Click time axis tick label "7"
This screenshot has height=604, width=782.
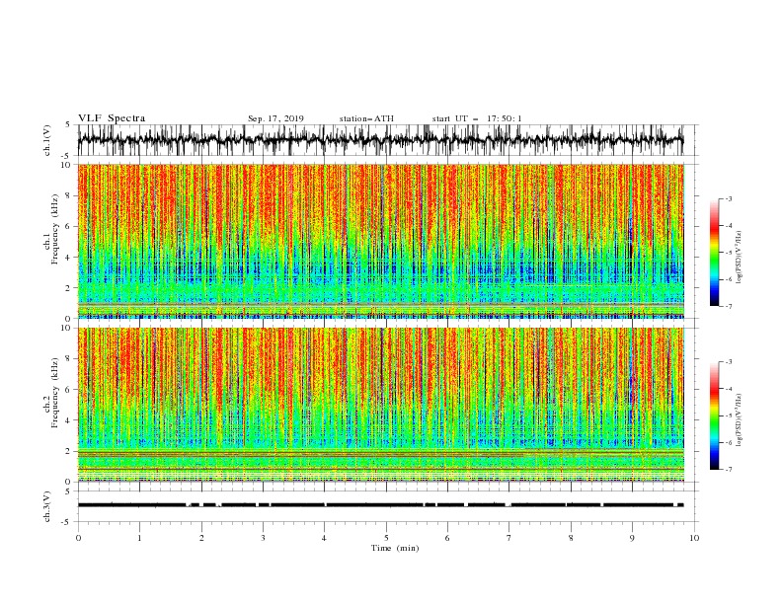click(x=509, y=538)
